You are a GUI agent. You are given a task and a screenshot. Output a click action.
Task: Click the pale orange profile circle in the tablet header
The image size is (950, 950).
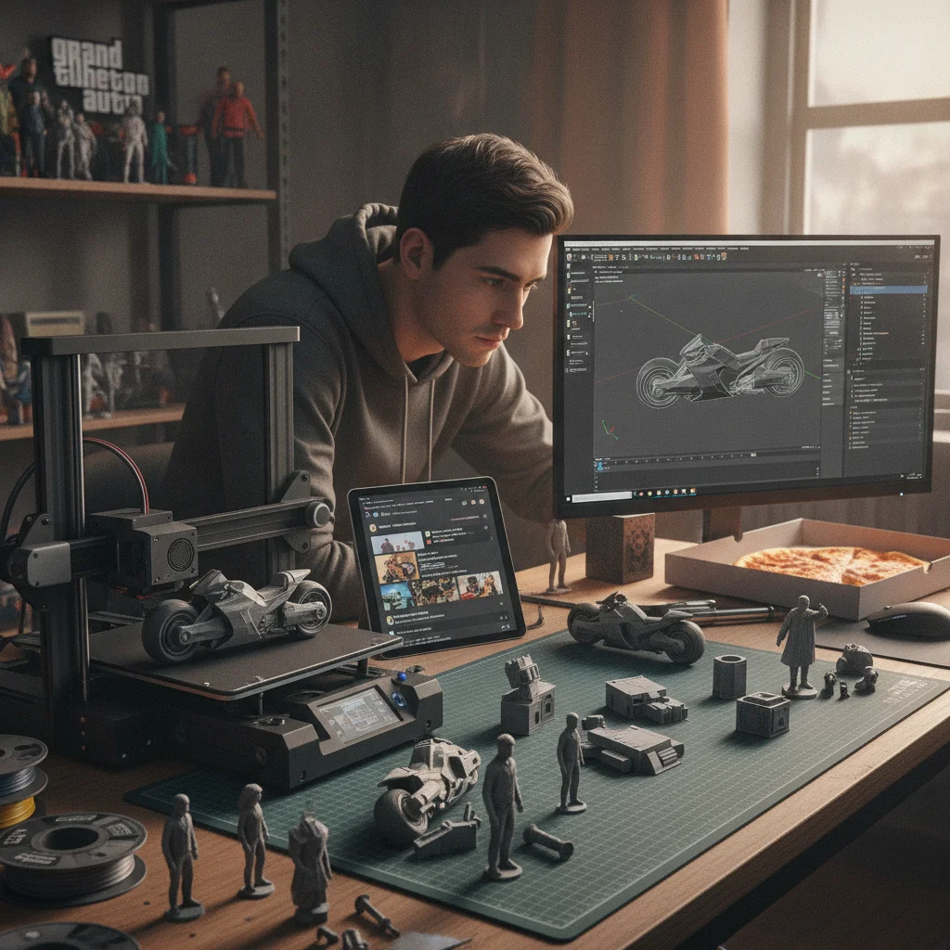tap(481, 502)
